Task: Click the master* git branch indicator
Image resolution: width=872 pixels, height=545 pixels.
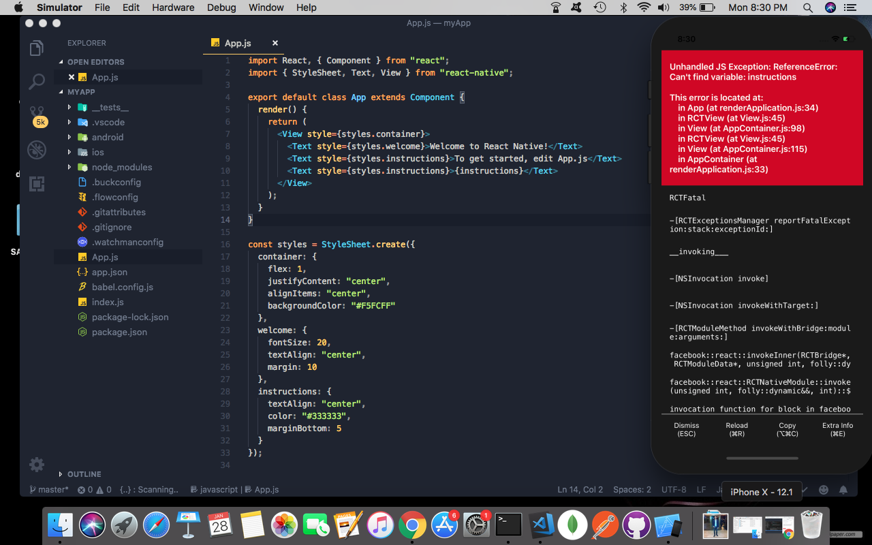Action: (x=48, y=489)
